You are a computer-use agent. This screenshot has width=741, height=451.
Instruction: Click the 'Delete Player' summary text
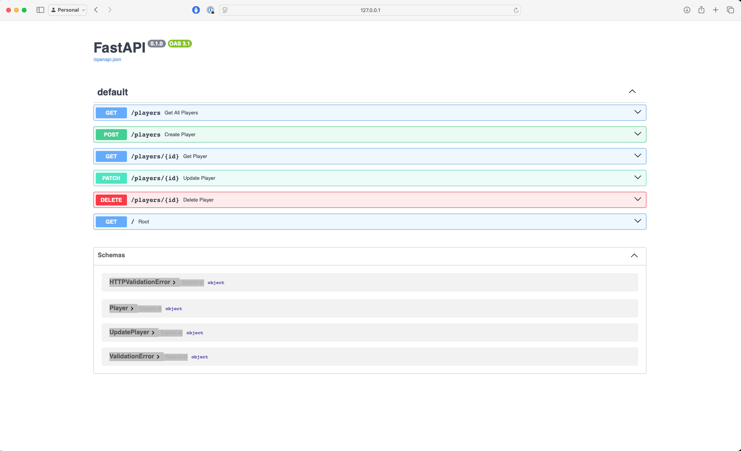click(199, 200)
